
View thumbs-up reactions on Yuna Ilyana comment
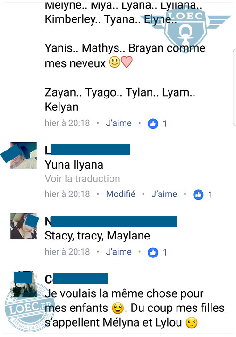202,195
